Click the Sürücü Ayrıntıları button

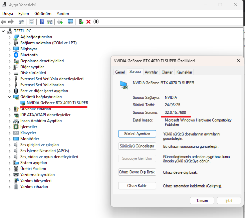coord(137,134)
